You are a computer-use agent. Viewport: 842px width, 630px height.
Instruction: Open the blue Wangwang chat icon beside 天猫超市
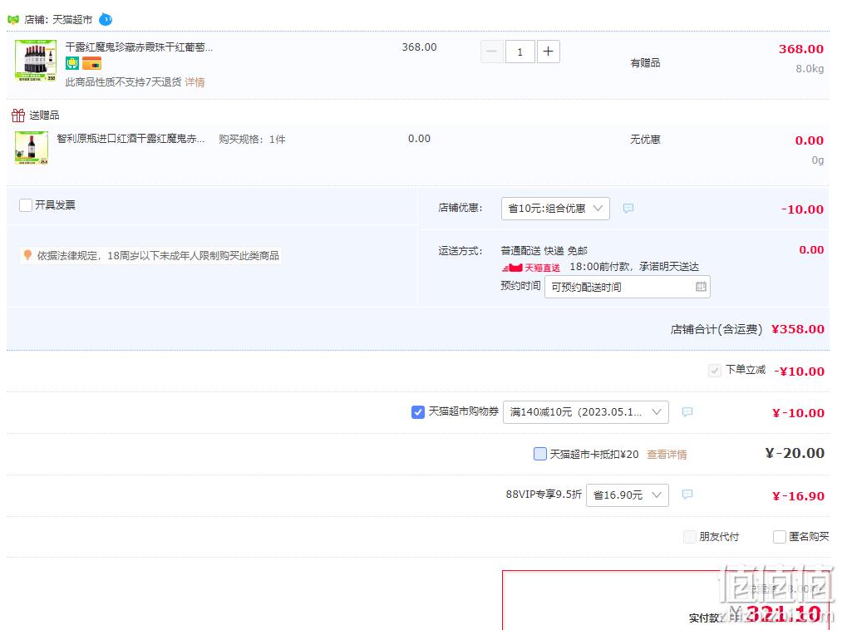pyautogui.click(x=106, y=20)
